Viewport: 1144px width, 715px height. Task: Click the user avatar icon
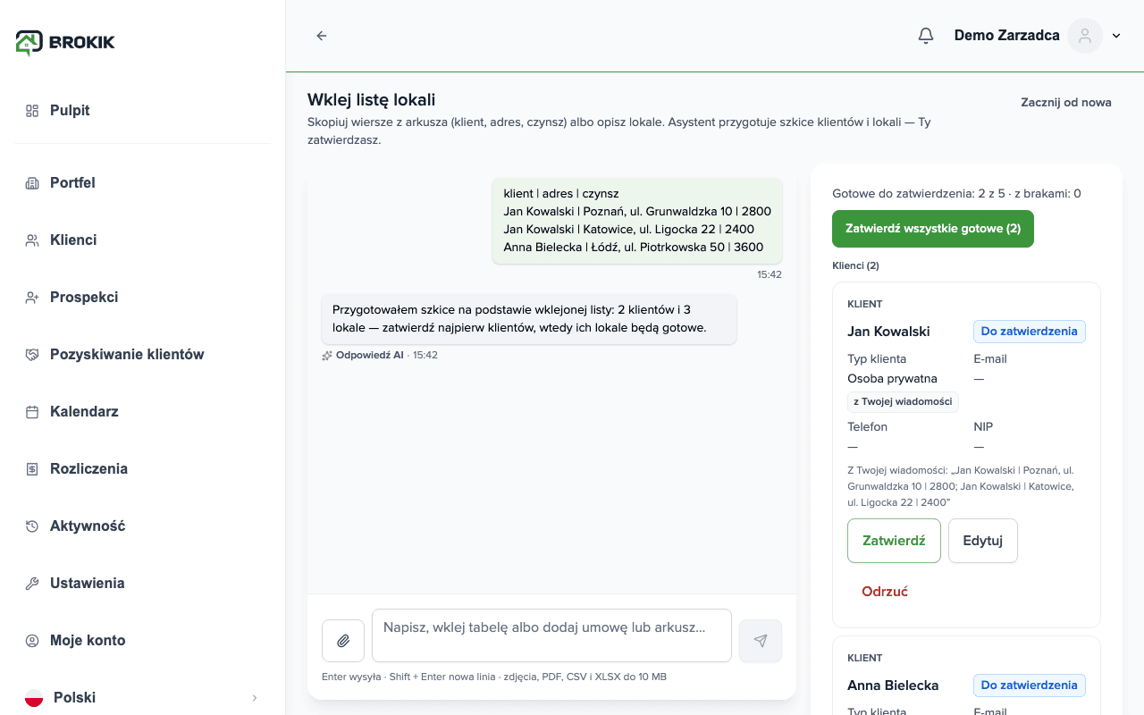[1085, 36]
